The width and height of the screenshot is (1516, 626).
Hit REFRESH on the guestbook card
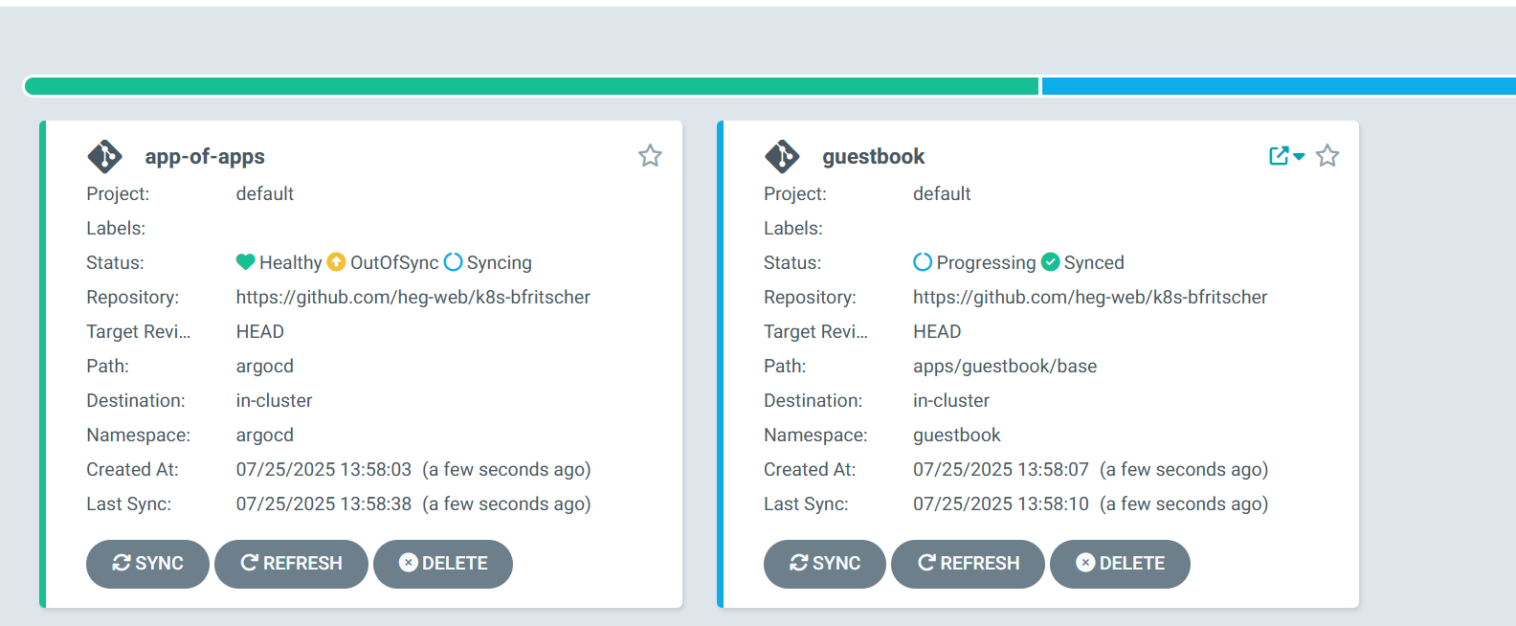(x=968, y=564)
